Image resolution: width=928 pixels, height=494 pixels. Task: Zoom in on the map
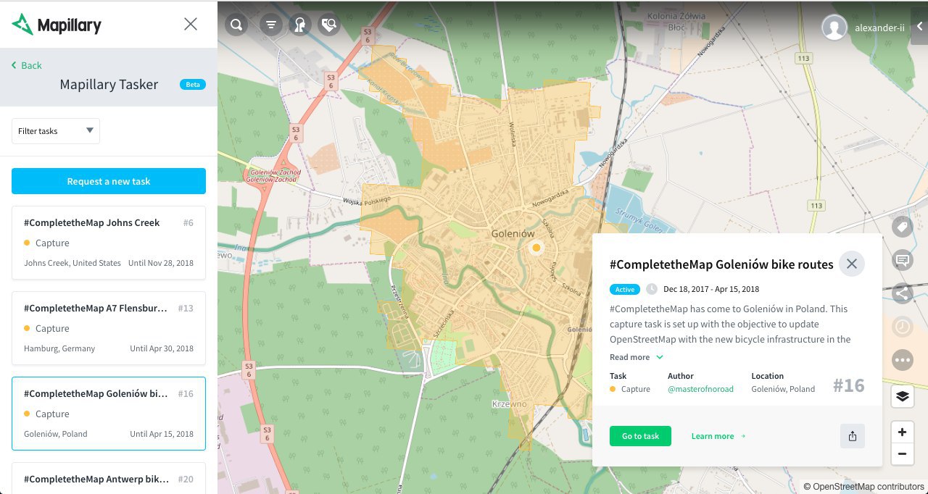(903, 432)
